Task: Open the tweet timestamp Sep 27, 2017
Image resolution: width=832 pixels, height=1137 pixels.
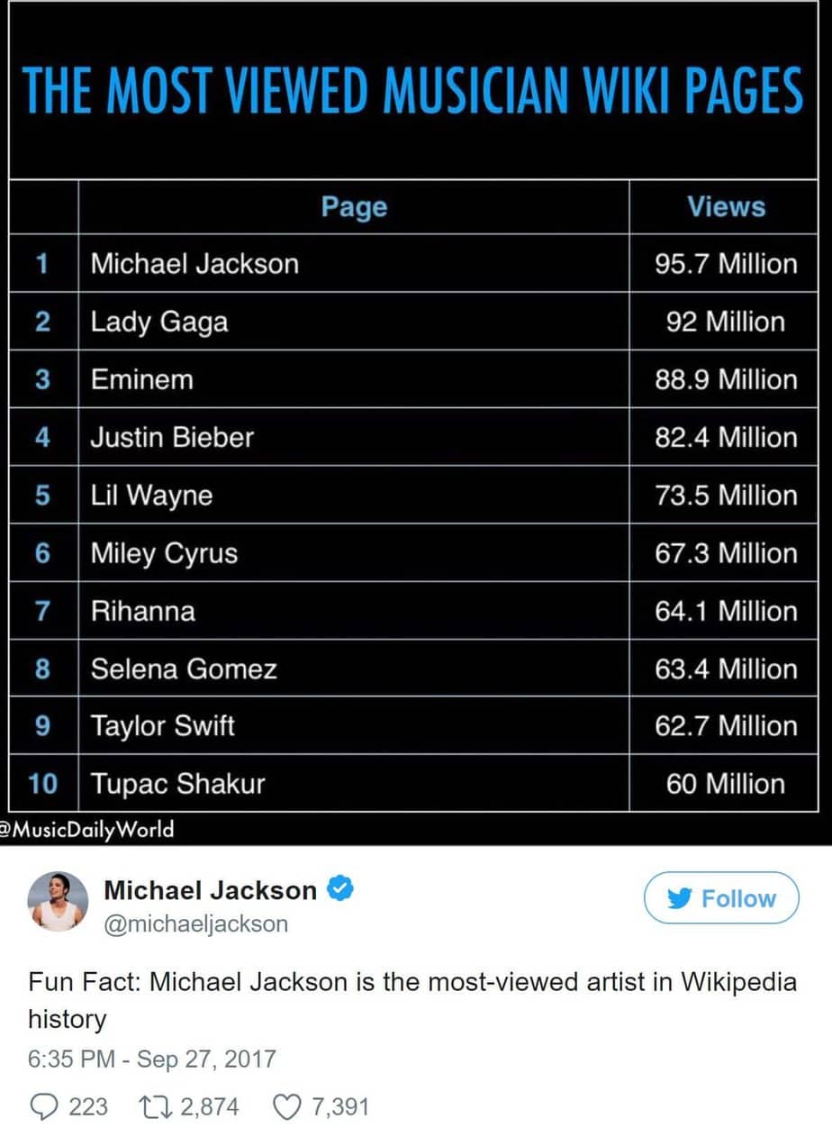Action: coord(151,1059)
